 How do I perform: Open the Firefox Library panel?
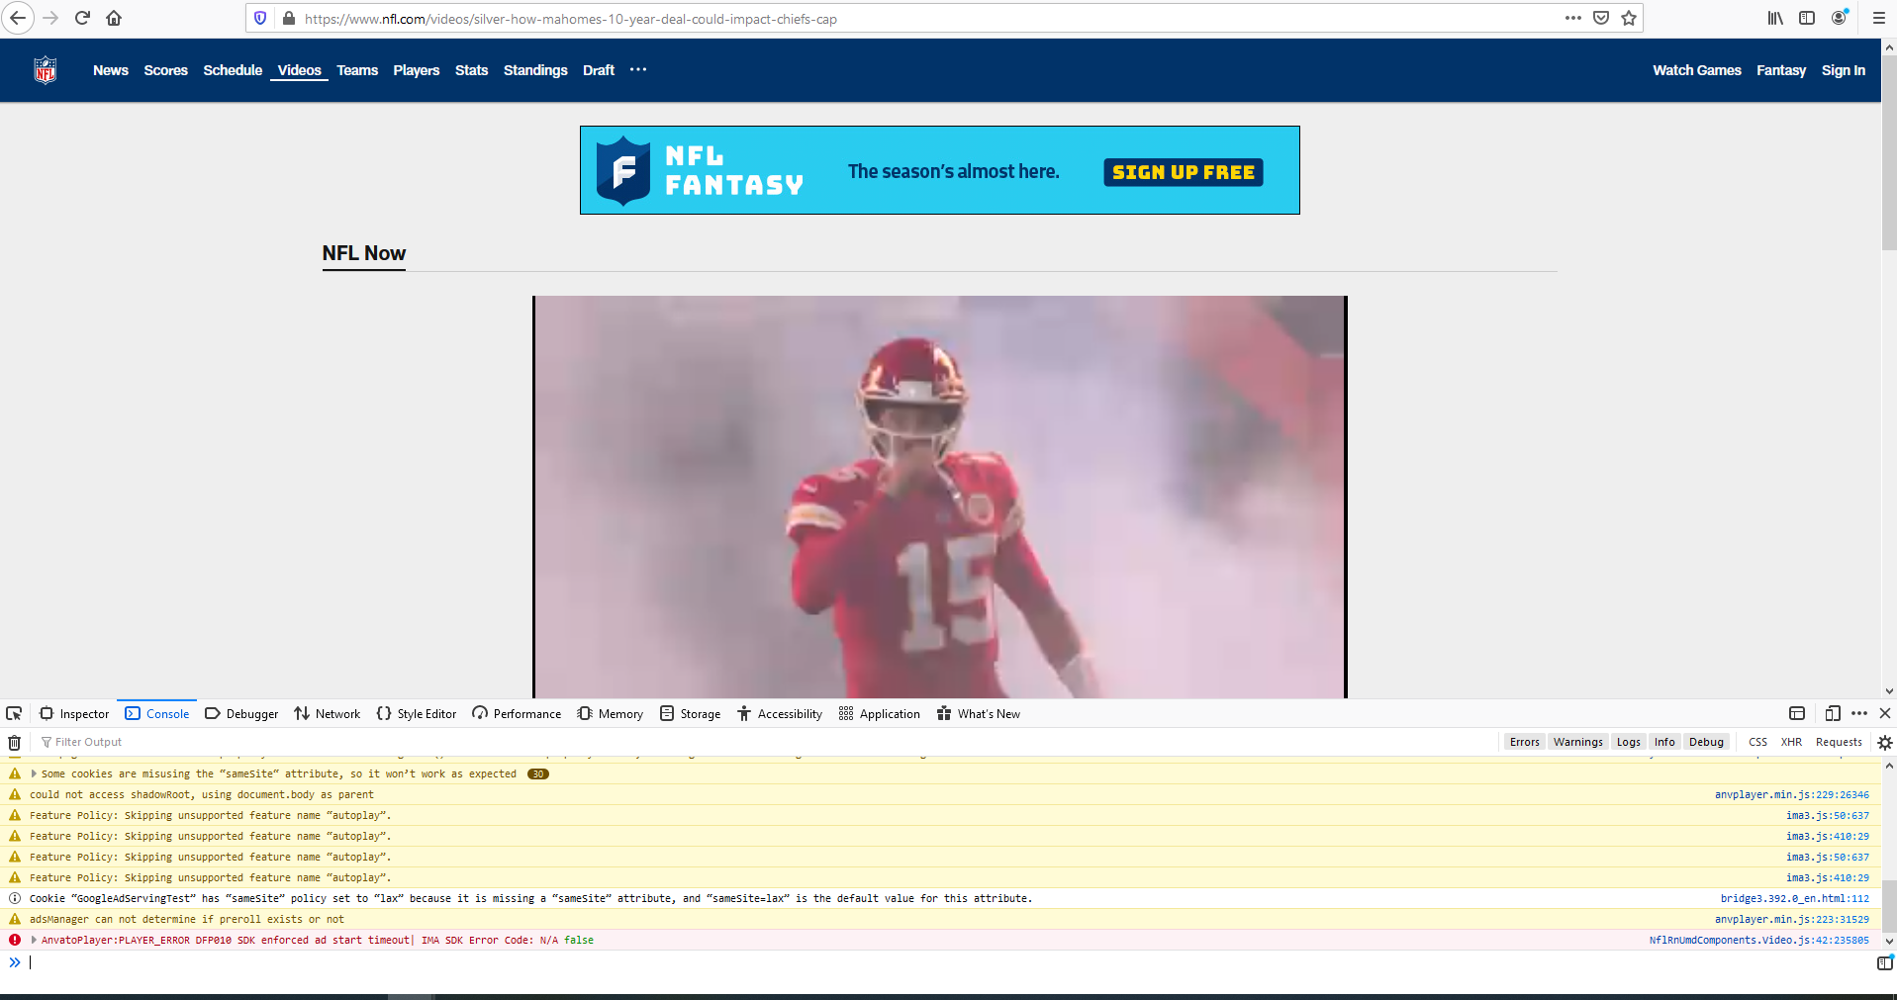(x=1773, y=18)
